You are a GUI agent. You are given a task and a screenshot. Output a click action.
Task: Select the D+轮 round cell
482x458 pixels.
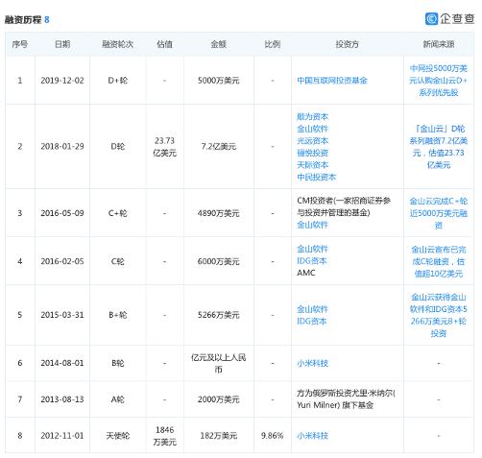(x=117, y=81)
